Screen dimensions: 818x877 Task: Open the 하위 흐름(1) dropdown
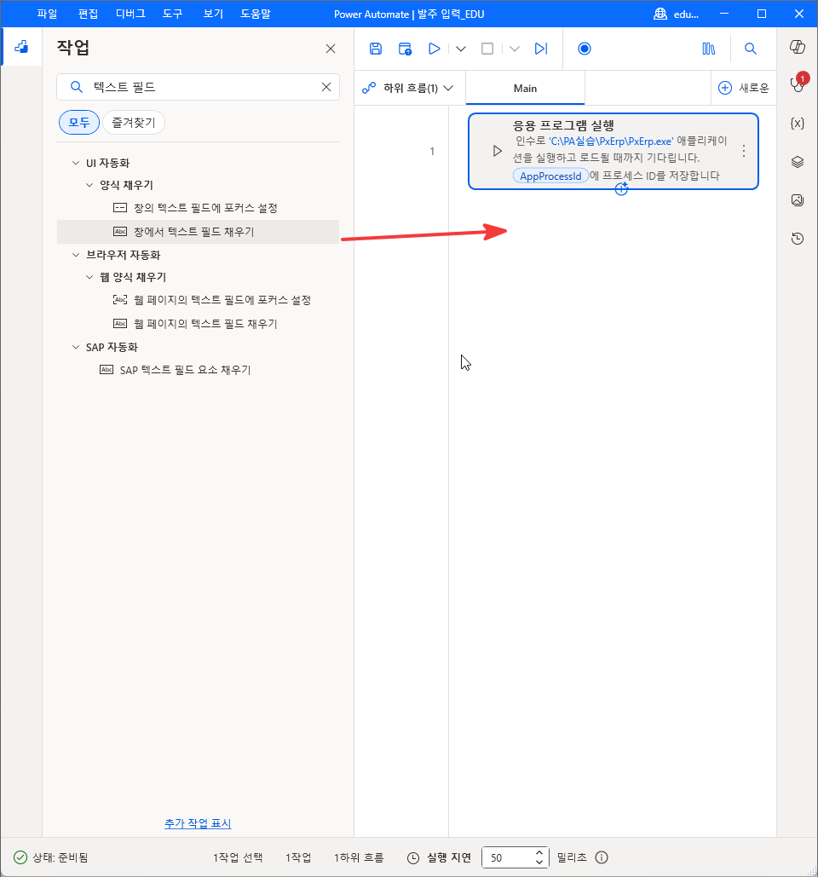[410, 88]
